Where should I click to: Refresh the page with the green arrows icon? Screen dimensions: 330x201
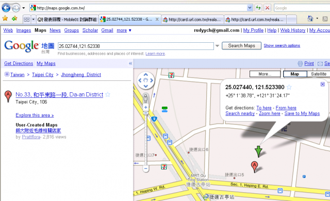[258, 8]
